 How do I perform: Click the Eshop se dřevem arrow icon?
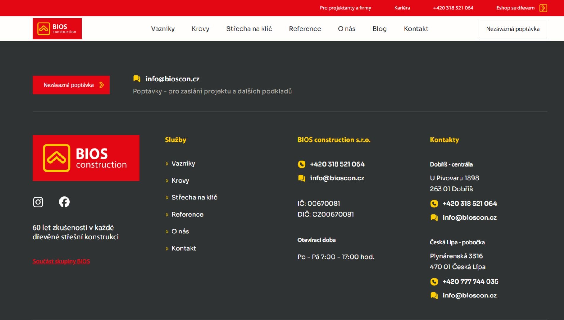click(543, 8)
